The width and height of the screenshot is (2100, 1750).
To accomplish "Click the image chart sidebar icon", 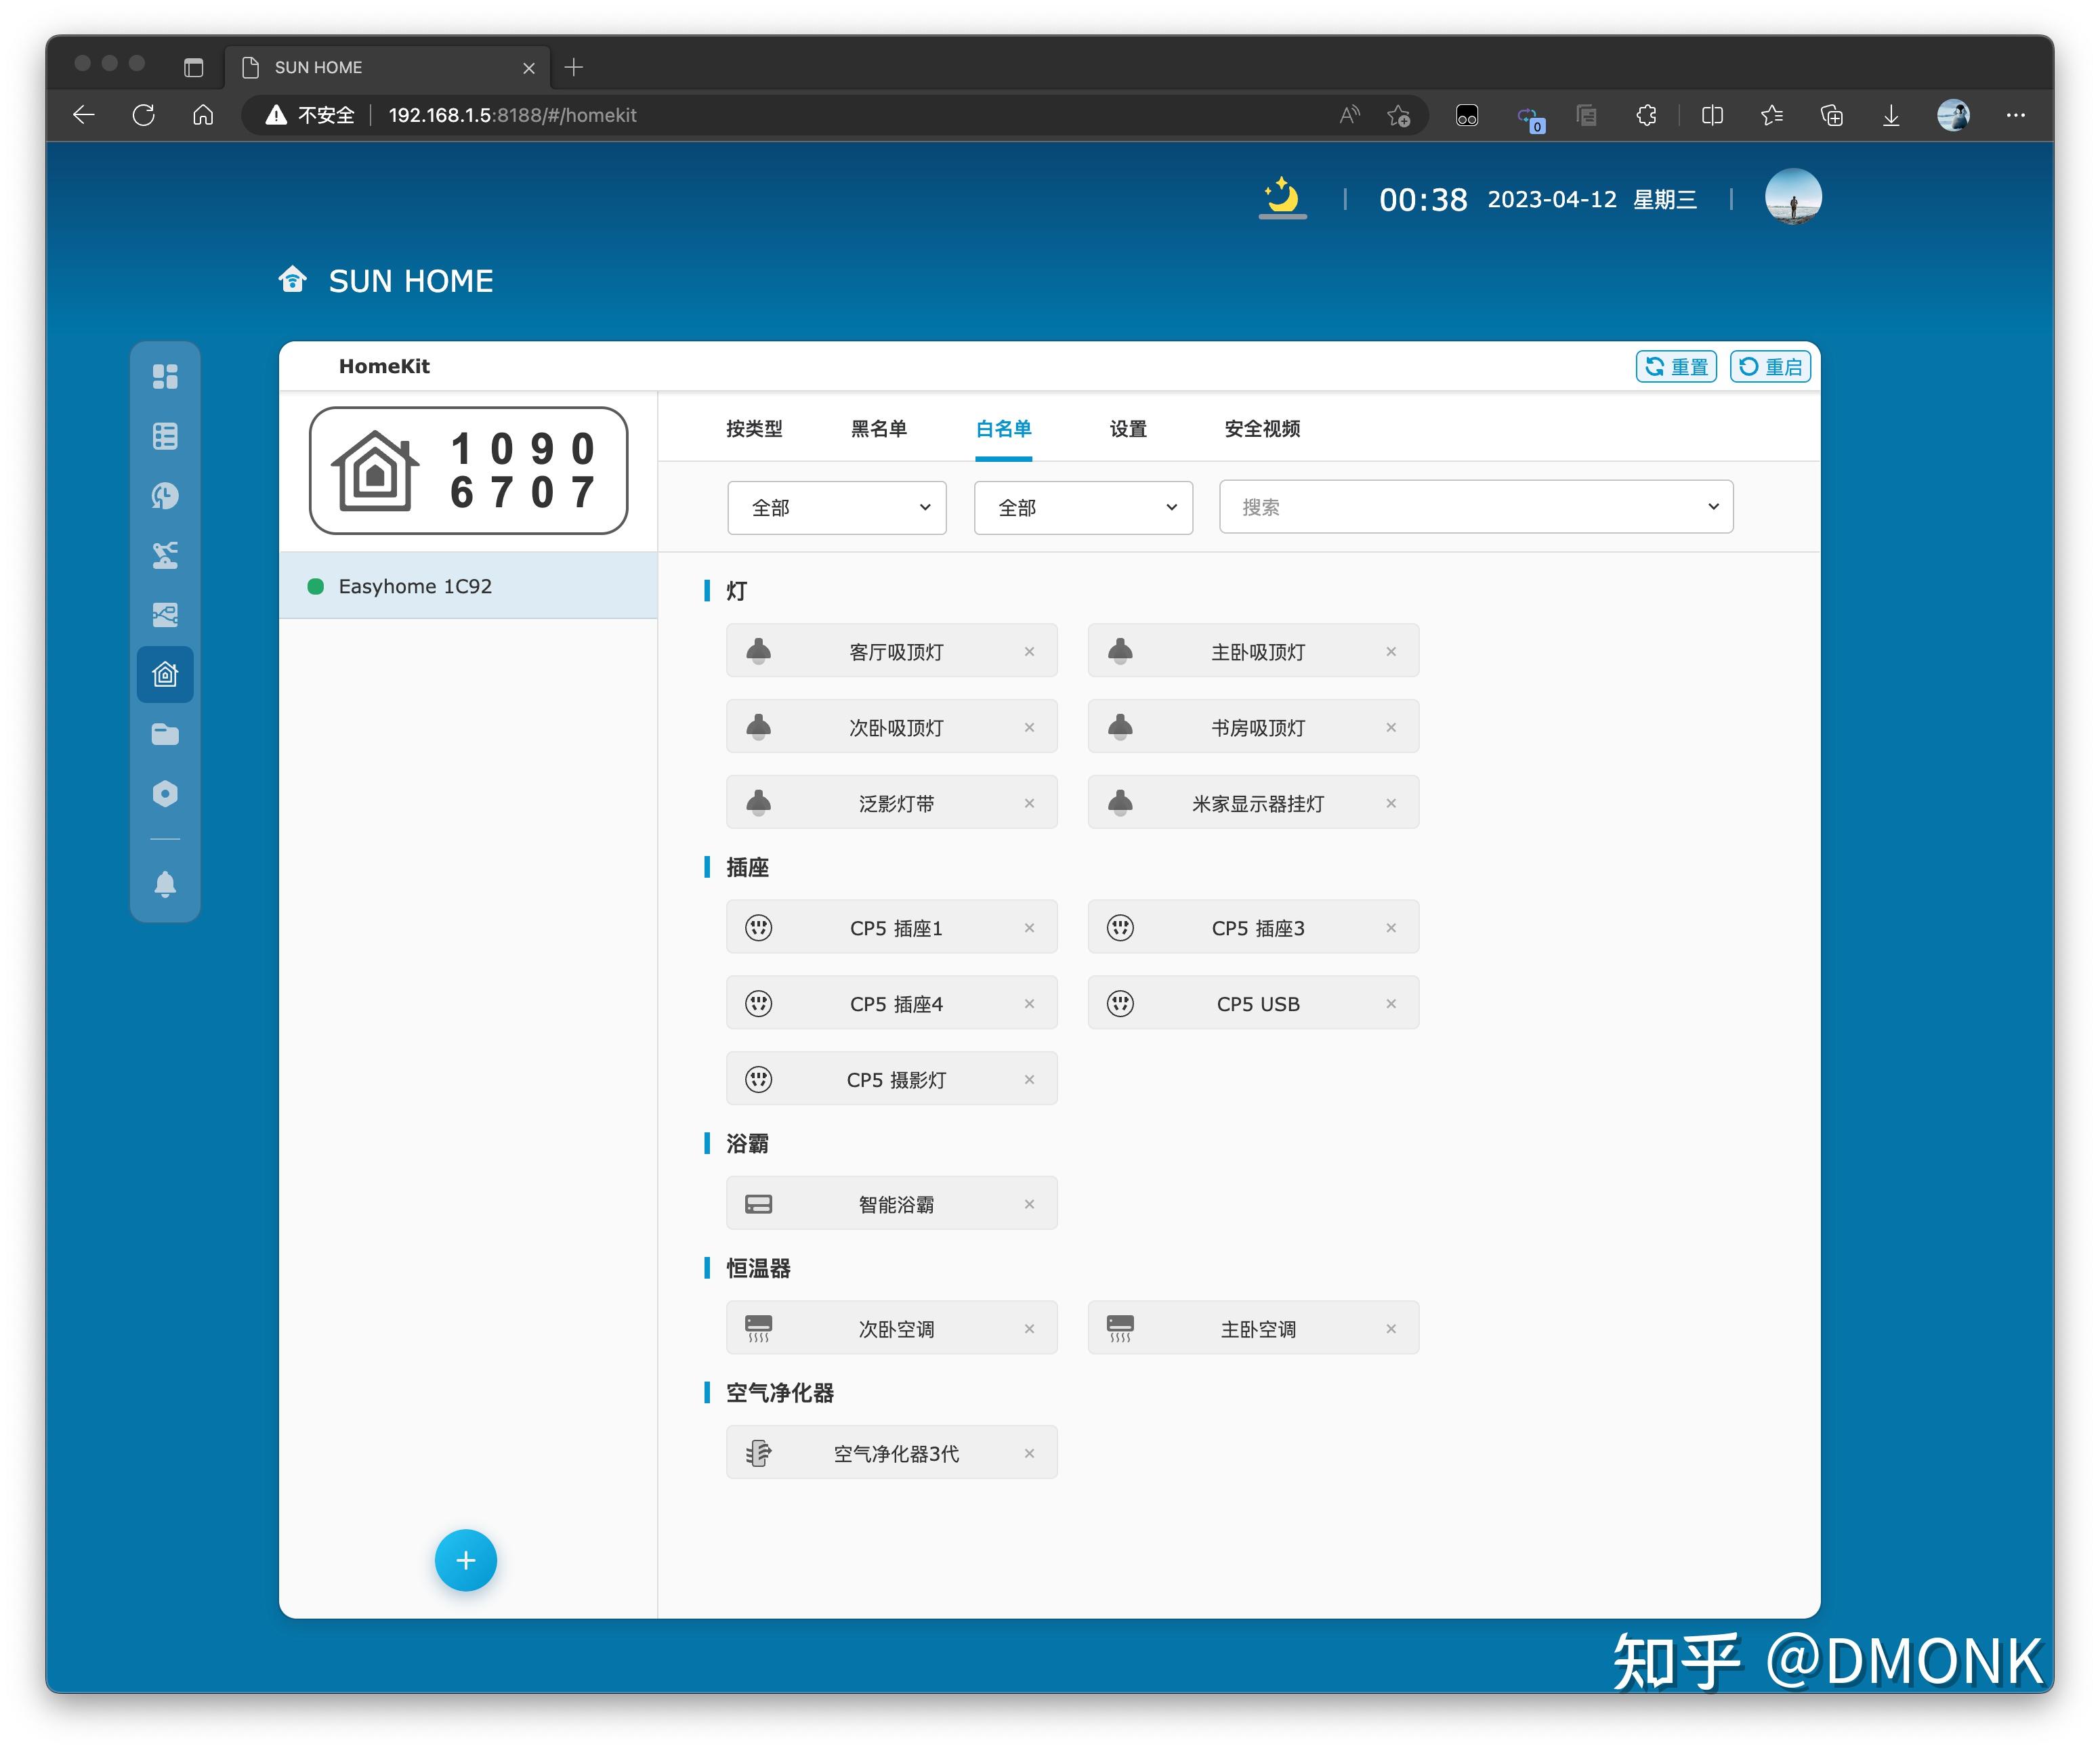I will pyautogui.click(x=165, y=614).
